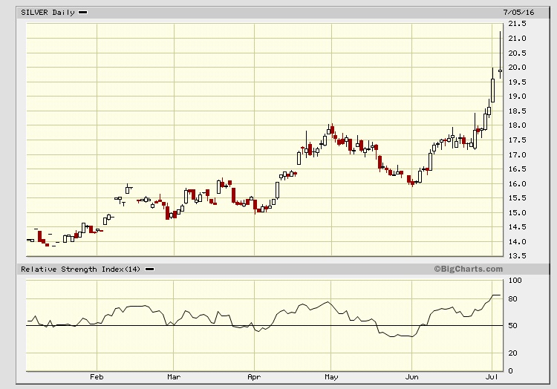Screen dimensions: 557x389
Task: Click the tallest candlestick wick at far right
Action: click(500, 48)
